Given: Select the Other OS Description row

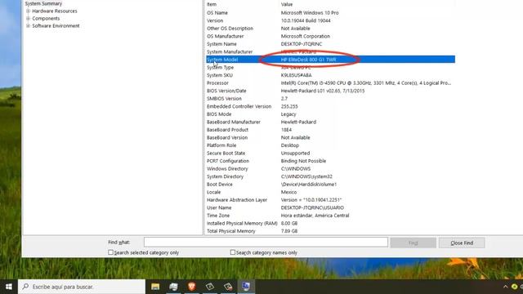Looking at the screenshot, I should point(330,29).
